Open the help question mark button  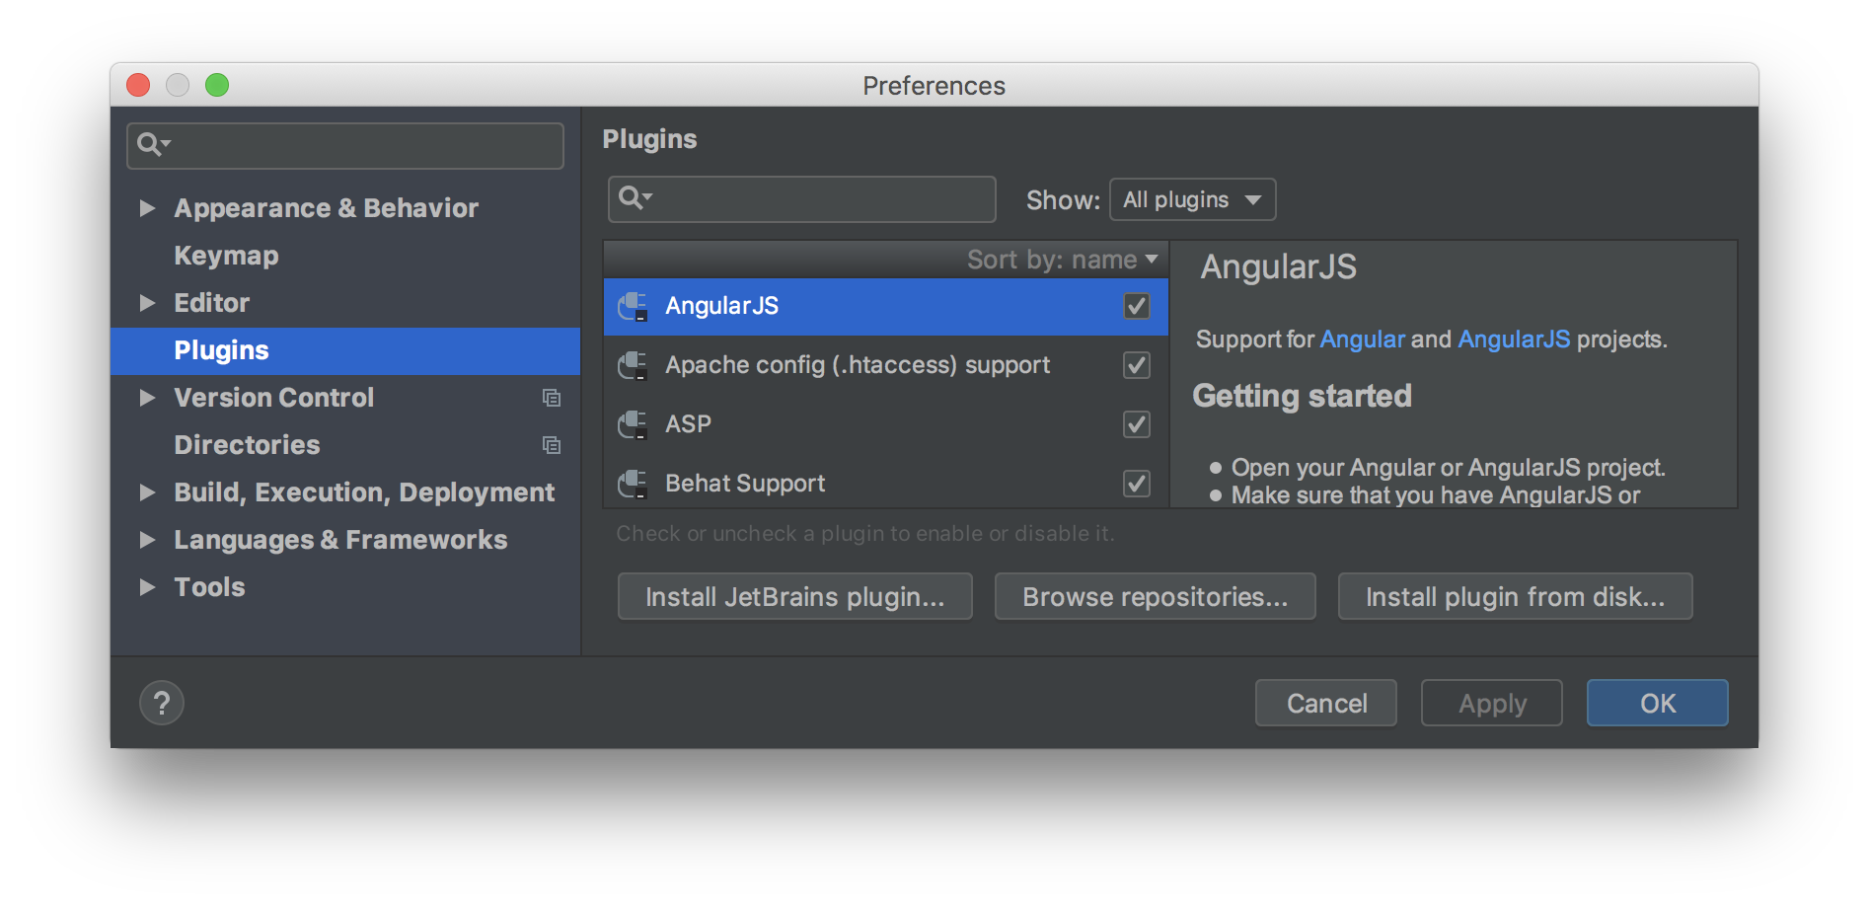(162, 703)
